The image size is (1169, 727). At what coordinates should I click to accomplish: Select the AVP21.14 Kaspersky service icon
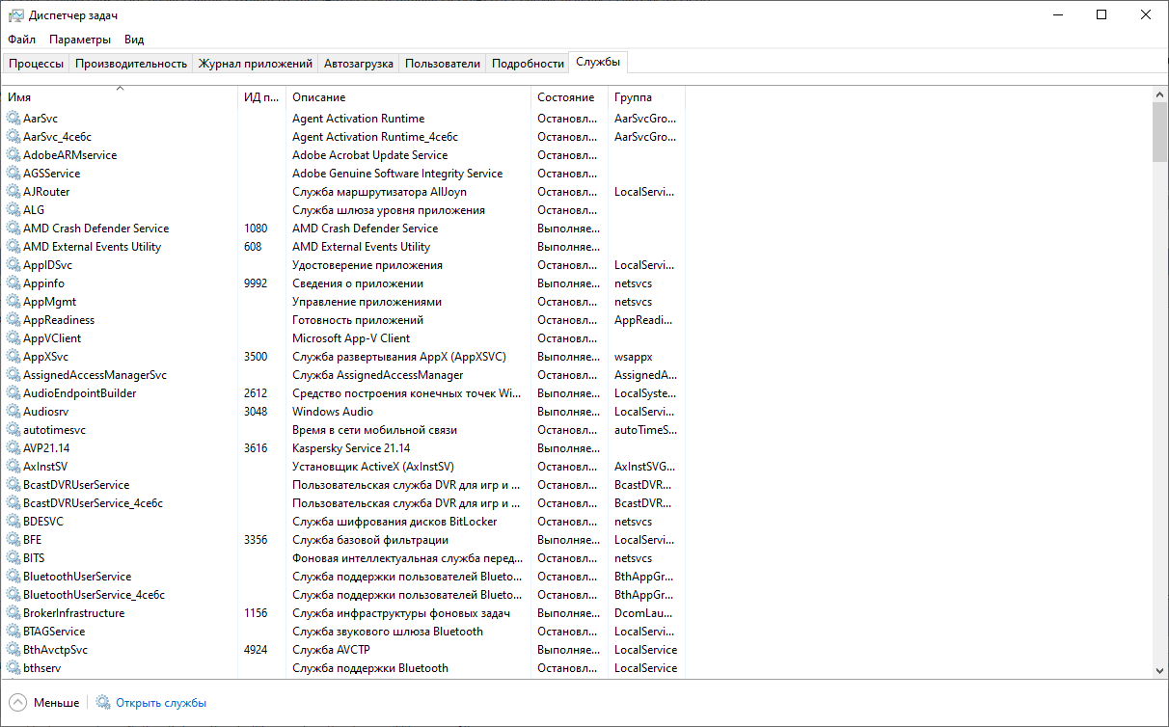(14, 448)
